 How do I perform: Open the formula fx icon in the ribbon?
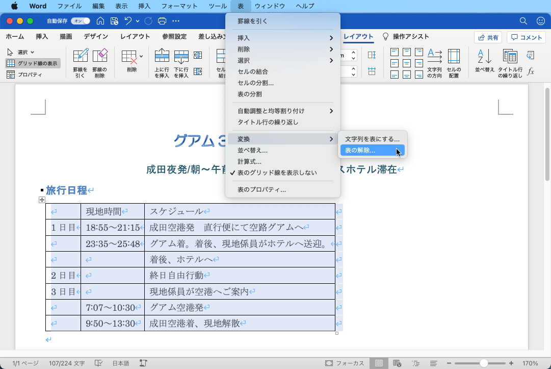pos(531,71)
